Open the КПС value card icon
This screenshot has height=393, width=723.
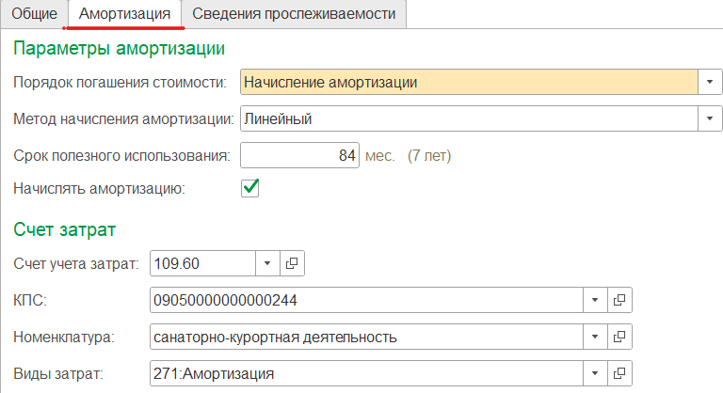tap(619, 300)
